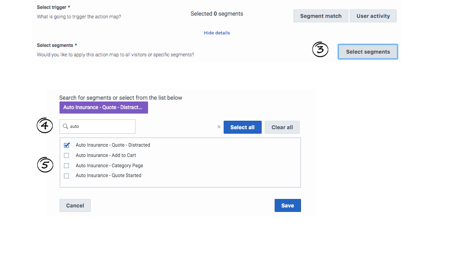
Task: Click the Auto Insurance - Add to Cart label
Action: (x=106, y=155)
